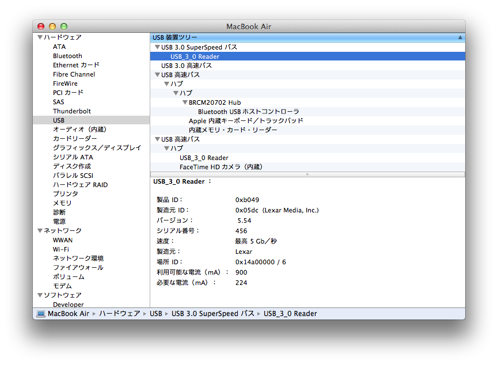Select プリンタ in the sidebar

tap(66, 194)
